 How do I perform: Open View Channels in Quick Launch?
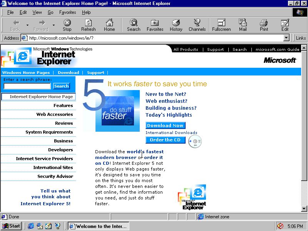tap(57, 226)
